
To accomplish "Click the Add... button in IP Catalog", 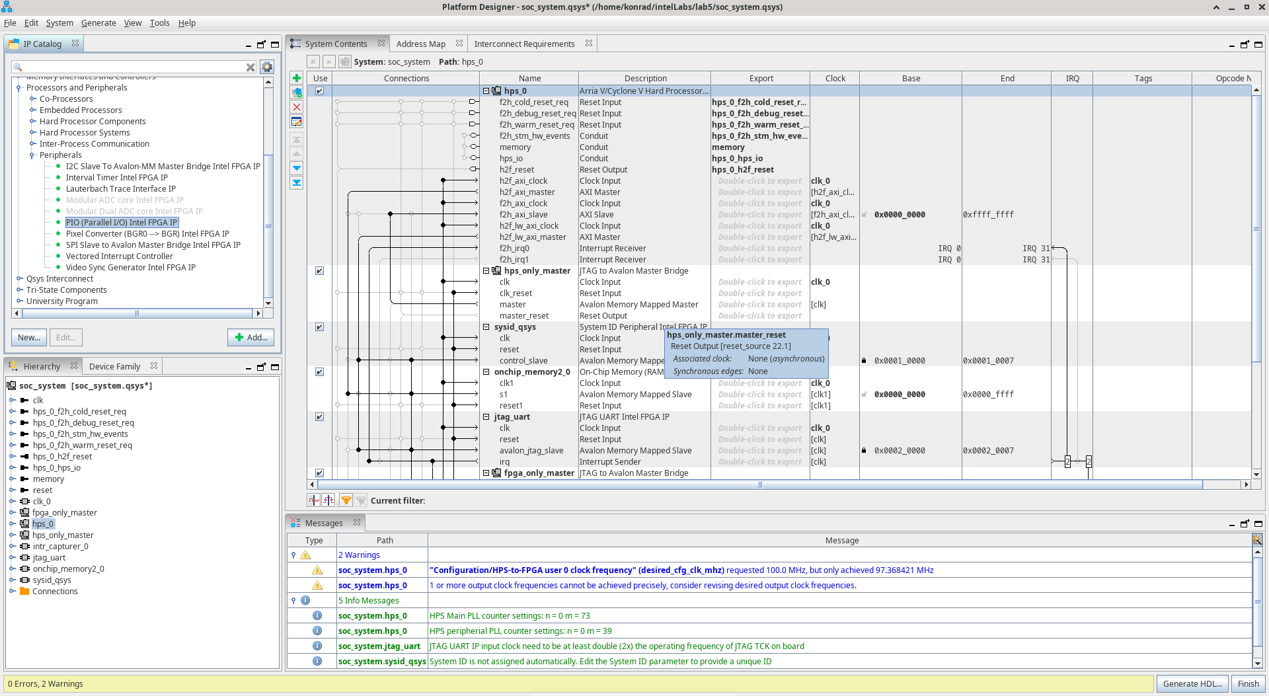I will pos(250,337).
